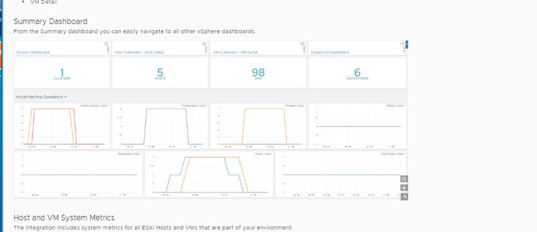Go to the Datastore Dashboard link
The width and height of the screenshot is (537, 232).
[x=330, y=52]
